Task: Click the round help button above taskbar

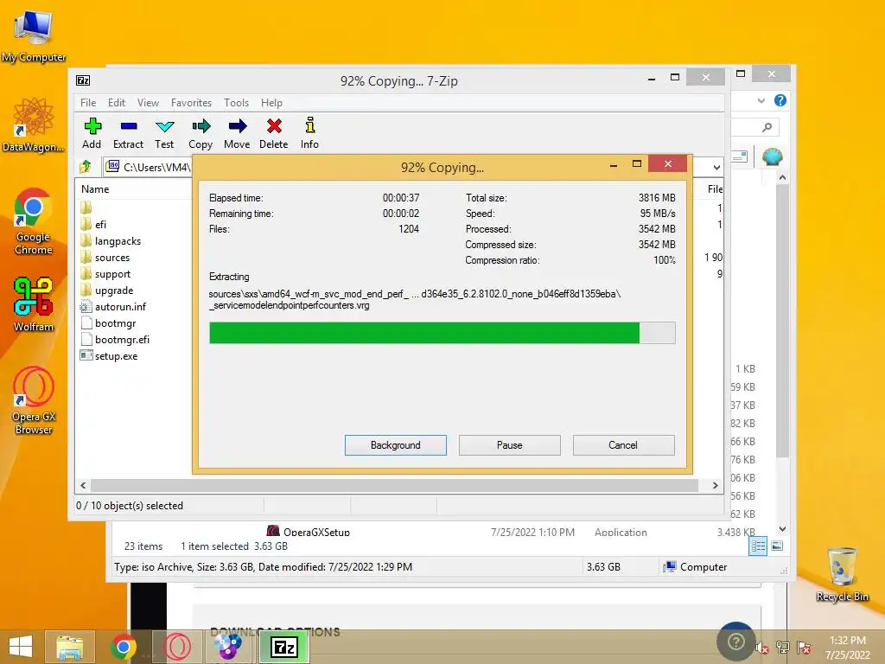Action: coord(736,642)
